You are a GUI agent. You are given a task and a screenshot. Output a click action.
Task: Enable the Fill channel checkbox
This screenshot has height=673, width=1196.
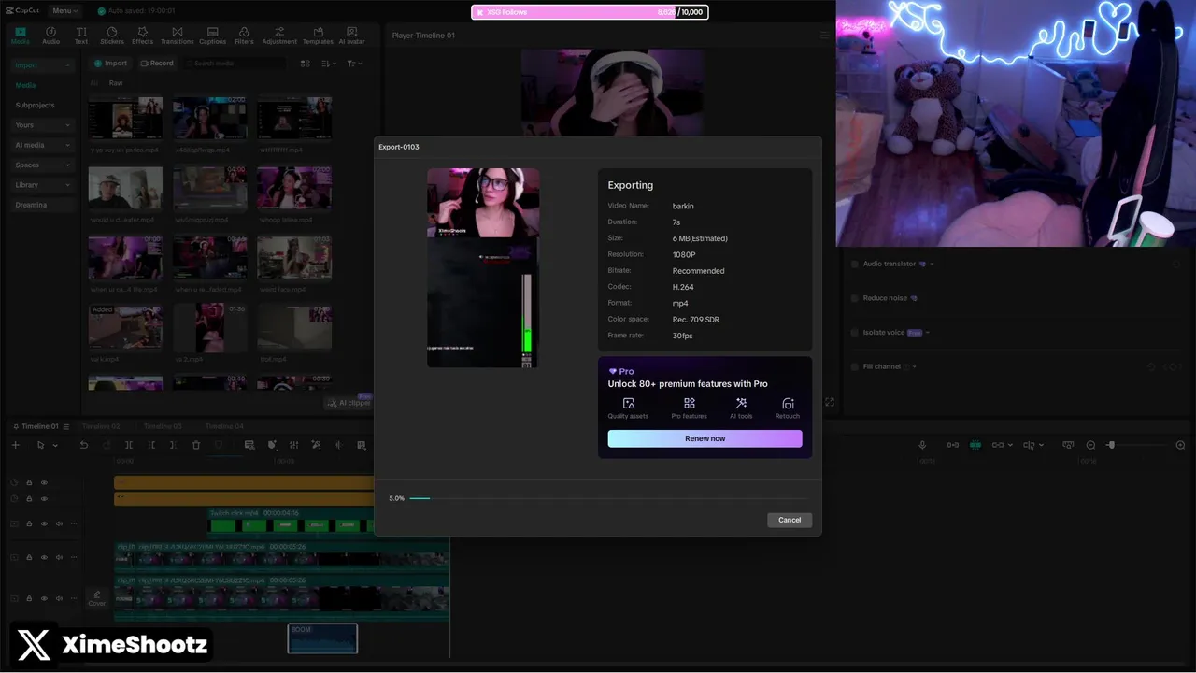tap(854, 366)
